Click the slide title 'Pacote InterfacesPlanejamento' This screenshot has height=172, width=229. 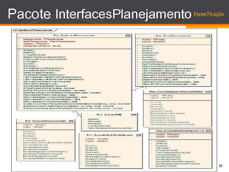click(100, 14)
